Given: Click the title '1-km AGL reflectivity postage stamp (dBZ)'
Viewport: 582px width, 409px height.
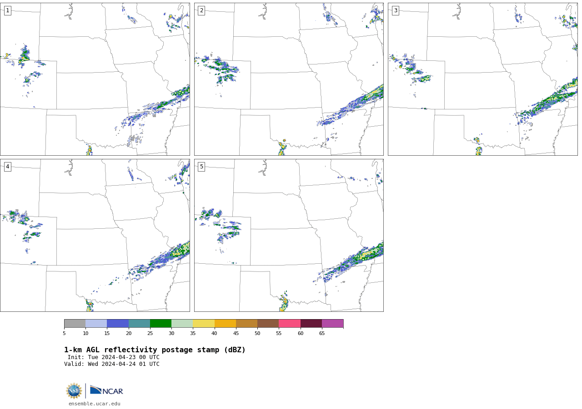Looking at the screenshot, I should (155, 350).
